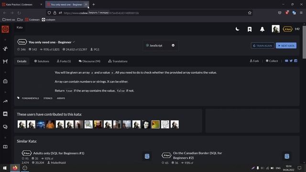Click the Fork link
The image size is (306, 172).
pos(254,61)
